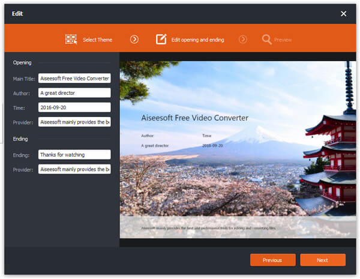Go to the Preview step label

tap(283, 40)
